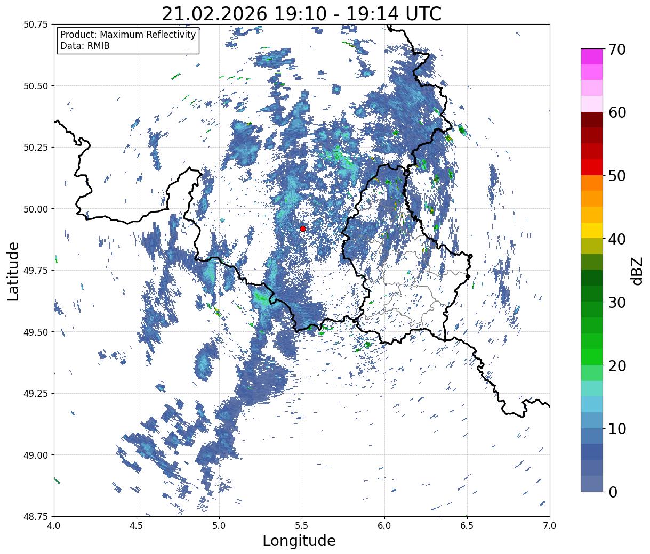Click the colorbar tick label 40

[x=617, y=239]
